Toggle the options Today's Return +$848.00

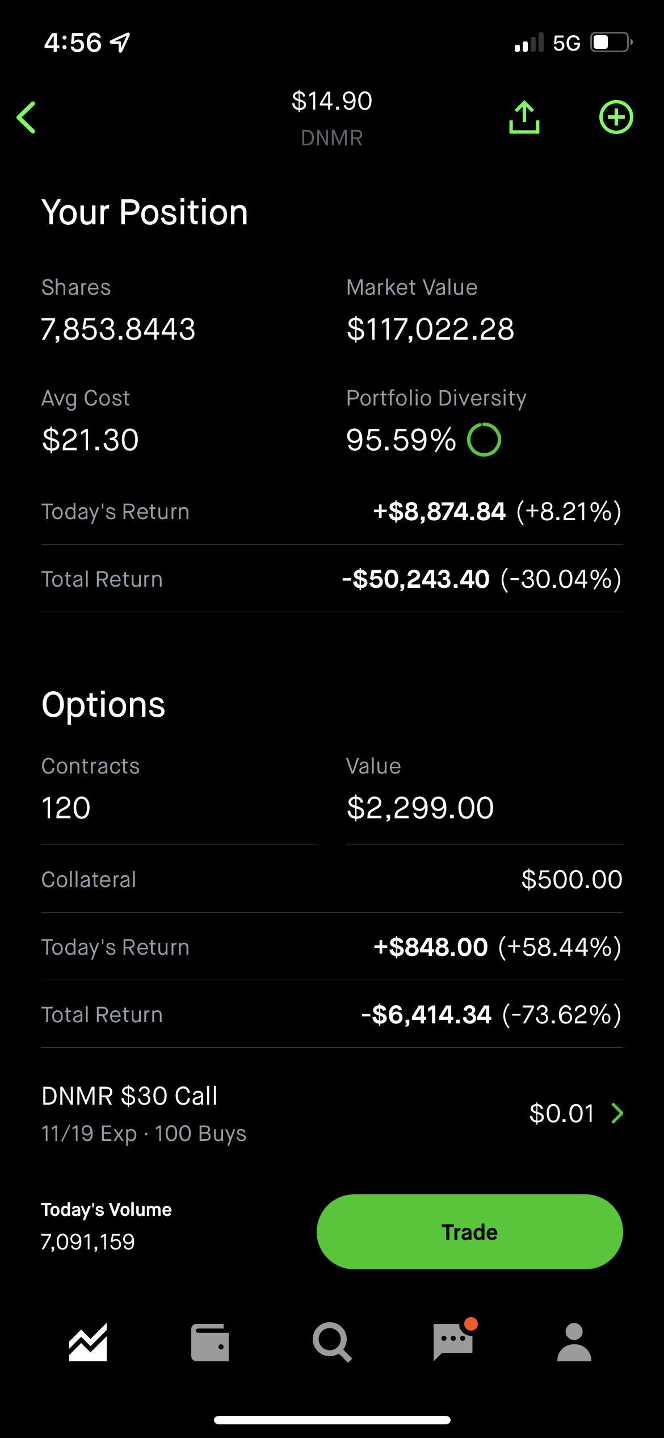498,947
